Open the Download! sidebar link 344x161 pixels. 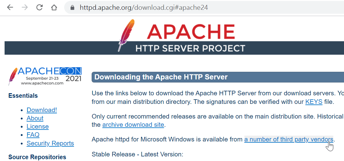click(x=42, y=110)
